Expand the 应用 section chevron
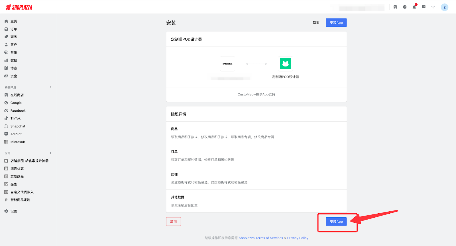456x246 pixels. pos(50,153)
